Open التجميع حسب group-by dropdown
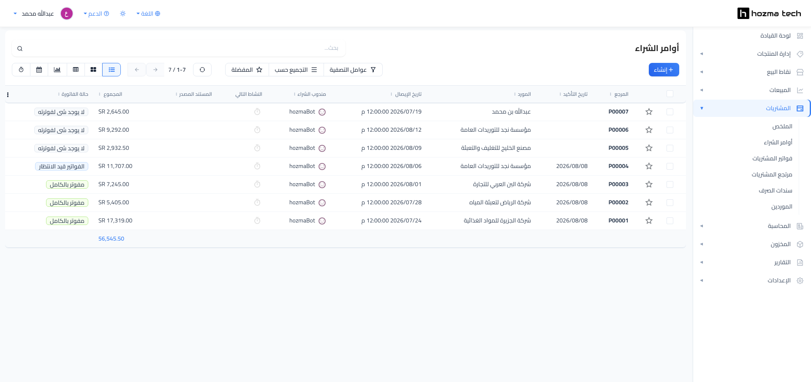This screenshot has height=382, width=811. (x=296, y=70)
